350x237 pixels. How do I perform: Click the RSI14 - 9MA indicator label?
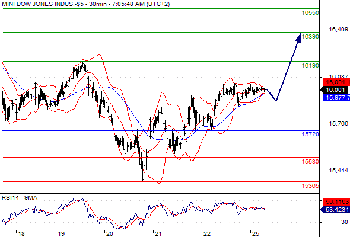click(x=20, y=198)
